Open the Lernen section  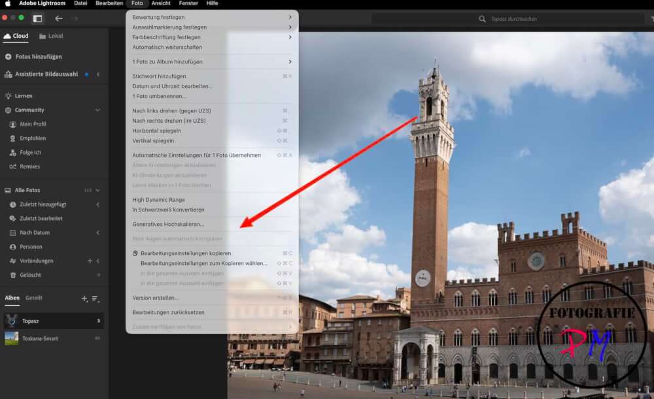(23, 95)
